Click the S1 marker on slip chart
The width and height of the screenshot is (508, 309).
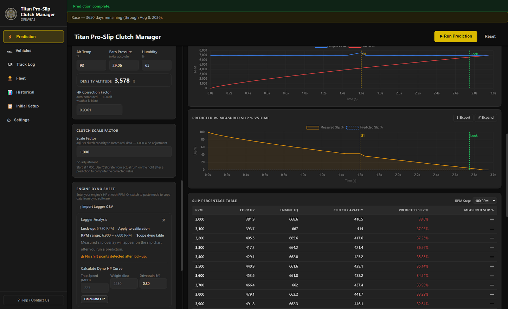pyautogui.click(x=363, y=136)
